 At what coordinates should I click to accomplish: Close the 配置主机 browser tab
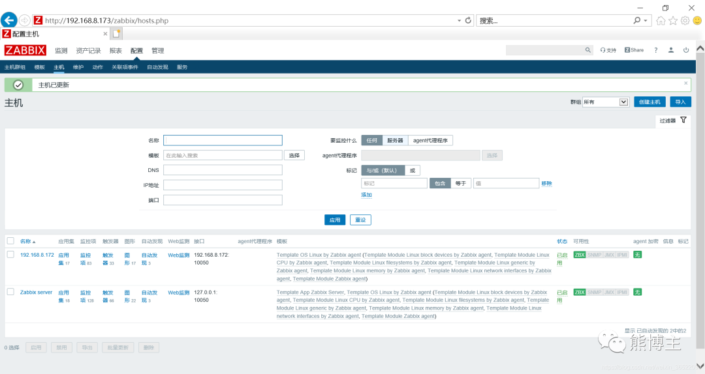click(x=105, y=34)
